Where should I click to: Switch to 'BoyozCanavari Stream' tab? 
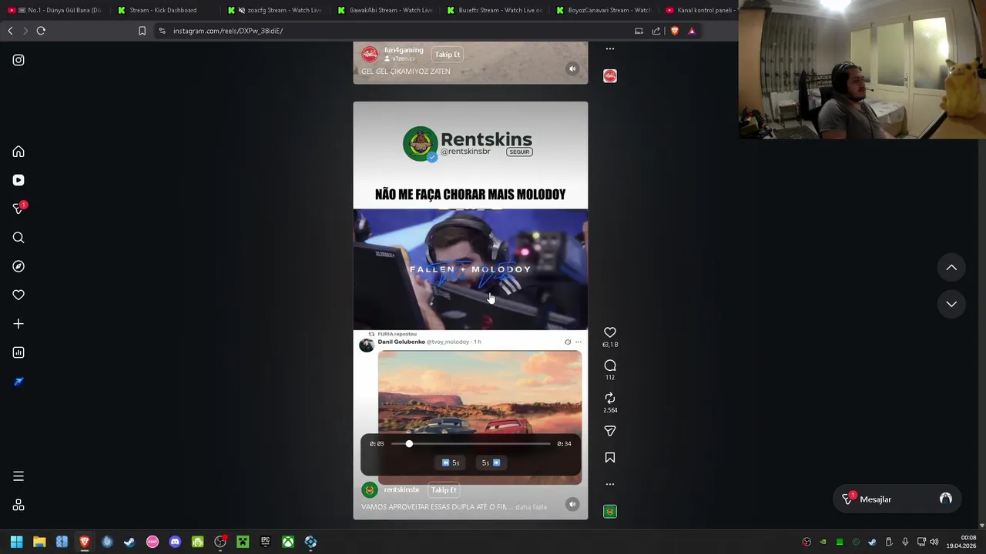point(605,10)
